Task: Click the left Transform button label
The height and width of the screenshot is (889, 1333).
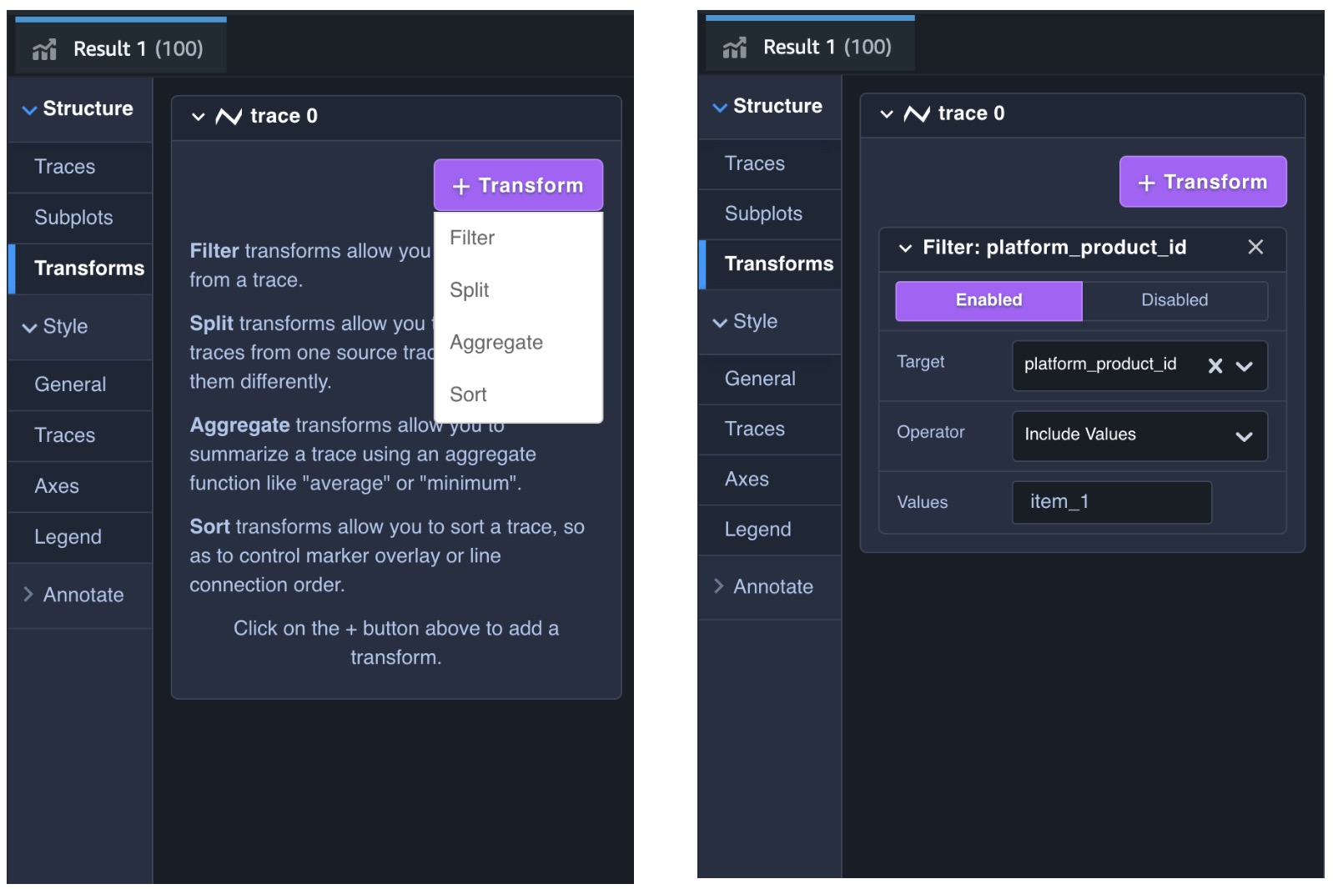Action: [x=531, y=186]
